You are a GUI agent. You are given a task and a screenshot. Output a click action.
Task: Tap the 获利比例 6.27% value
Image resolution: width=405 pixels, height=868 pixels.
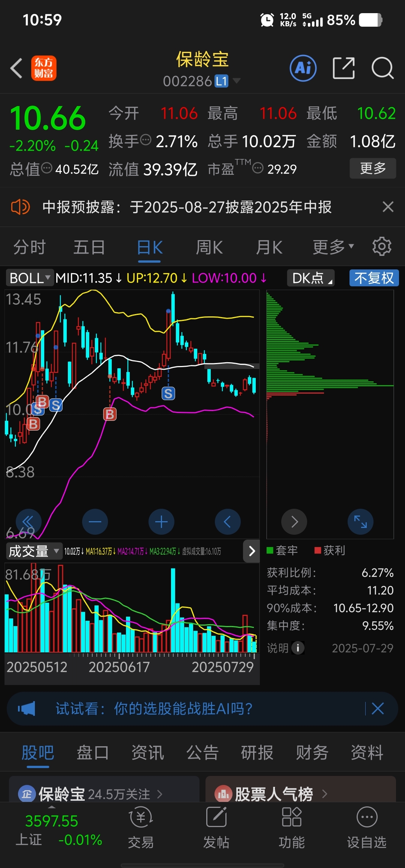(x=377, y=573)
